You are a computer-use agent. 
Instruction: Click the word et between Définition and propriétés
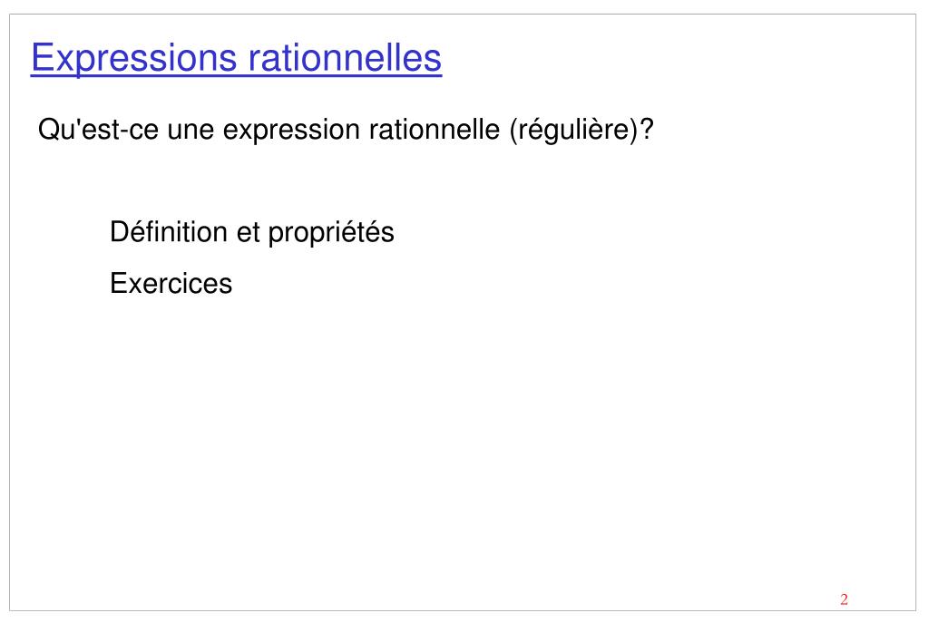(248, 232)
